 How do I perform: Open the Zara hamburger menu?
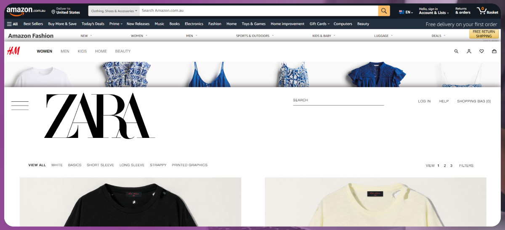tap(20, 106)
